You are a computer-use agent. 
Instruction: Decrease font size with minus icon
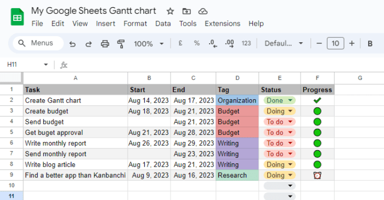pos(319,43)
